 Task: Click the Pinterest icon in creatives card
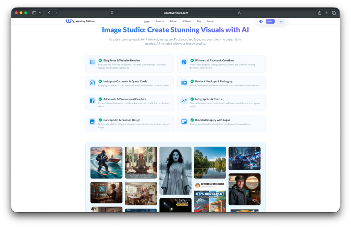pos(184,62)
